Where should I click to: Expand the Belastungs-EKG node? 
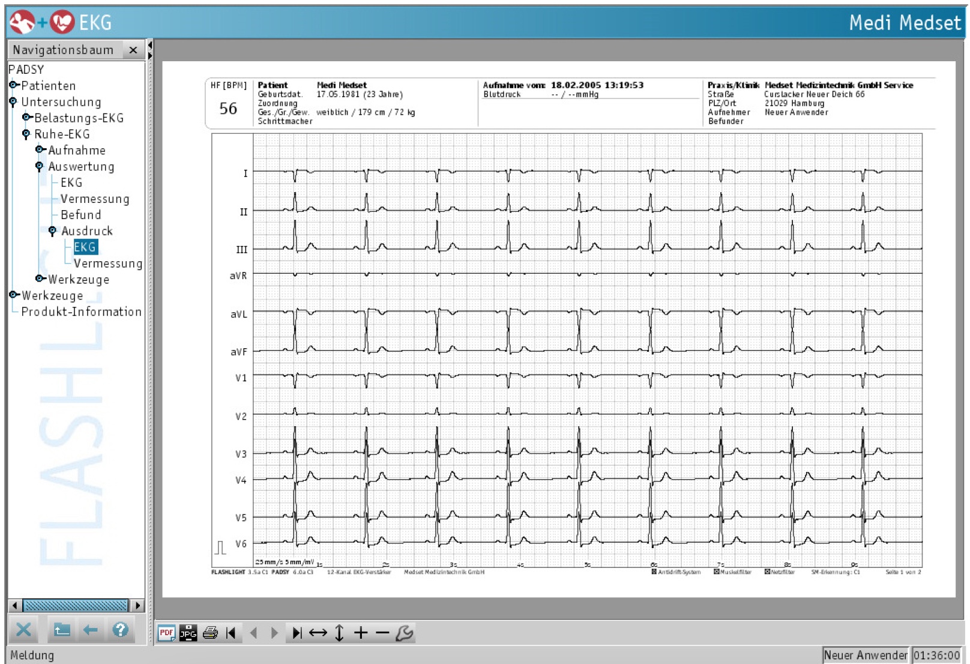(x=26, y=118)
